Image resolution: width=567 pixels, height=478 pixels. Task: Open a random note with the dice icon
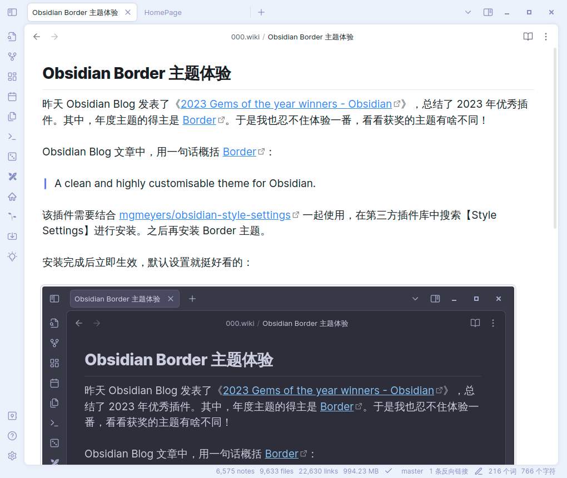click(12, 157)
